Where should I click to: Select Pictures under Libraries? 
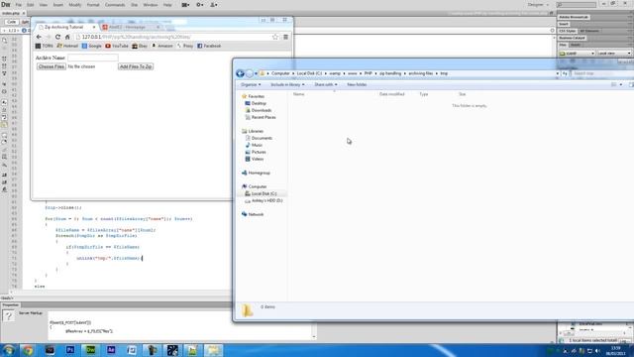[256, 152]
